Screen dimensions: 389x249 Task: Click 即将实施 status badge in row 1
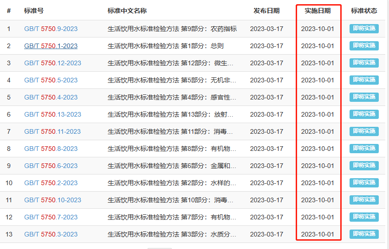pyautogui.click(x=364, y=29)
